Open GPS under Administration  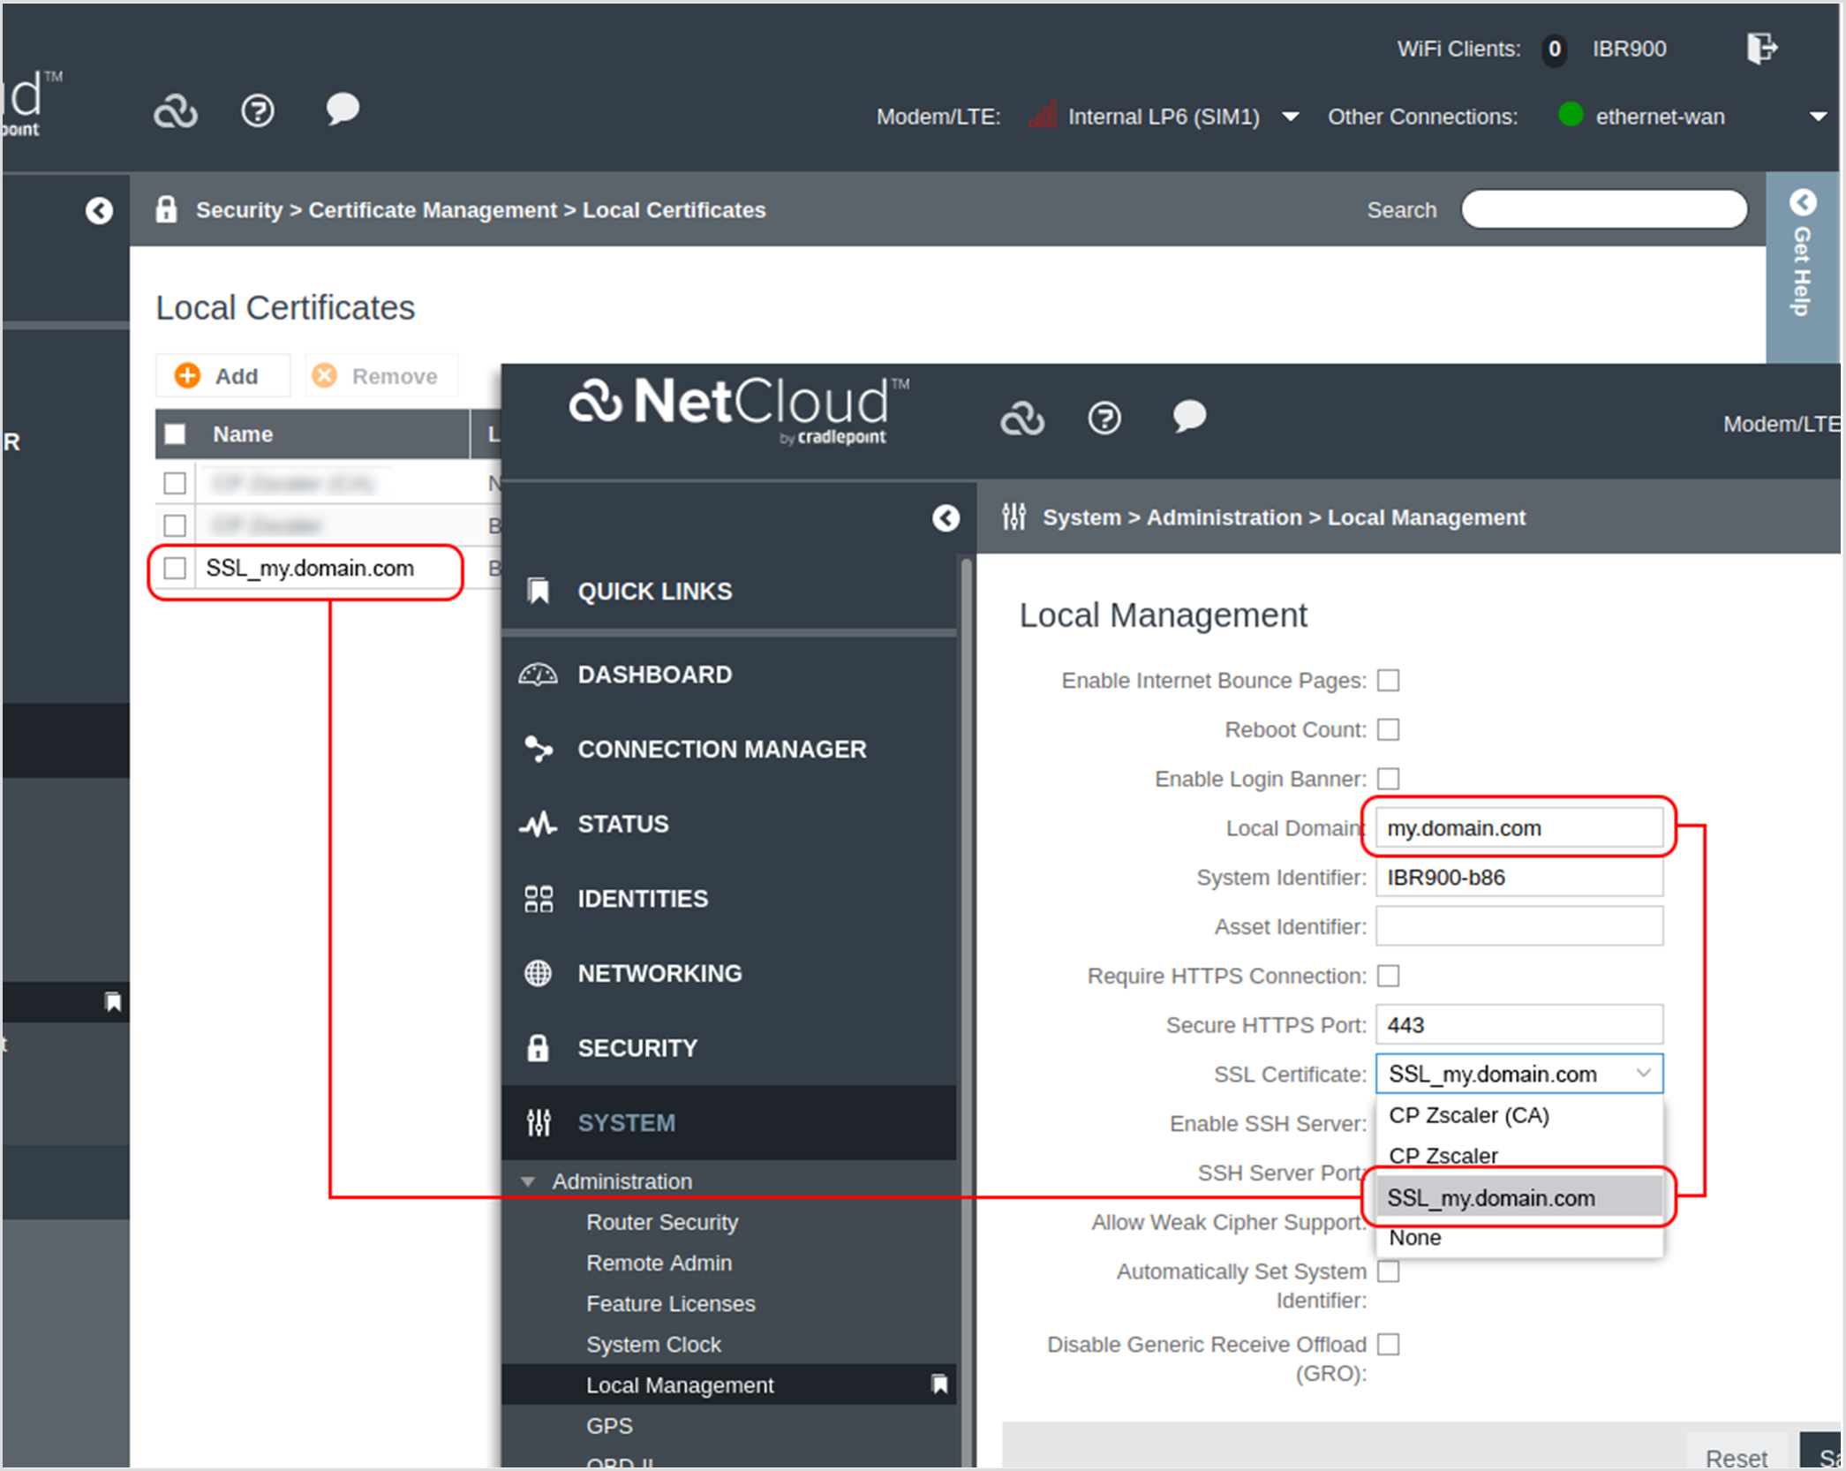609,1425
